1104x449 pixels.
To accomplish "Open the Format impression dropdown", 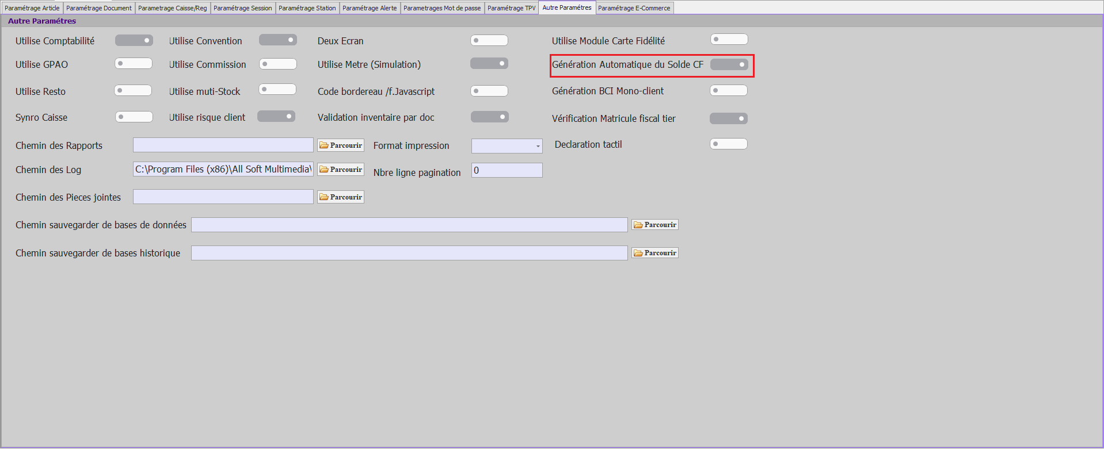I will pos(507,146).
